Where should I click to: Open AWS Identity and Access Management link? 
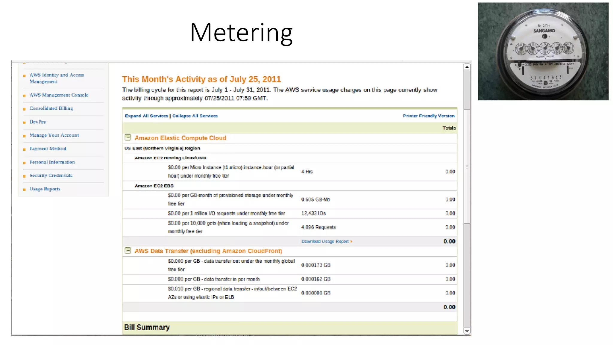57,78
